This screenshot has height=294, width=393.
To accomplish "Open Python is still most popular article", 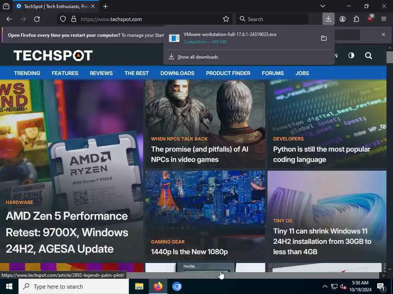I will pos(322,154).
